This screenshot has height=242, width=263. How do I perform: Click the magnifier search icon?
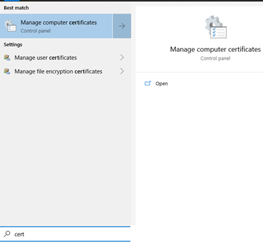(x=7, y=234)
